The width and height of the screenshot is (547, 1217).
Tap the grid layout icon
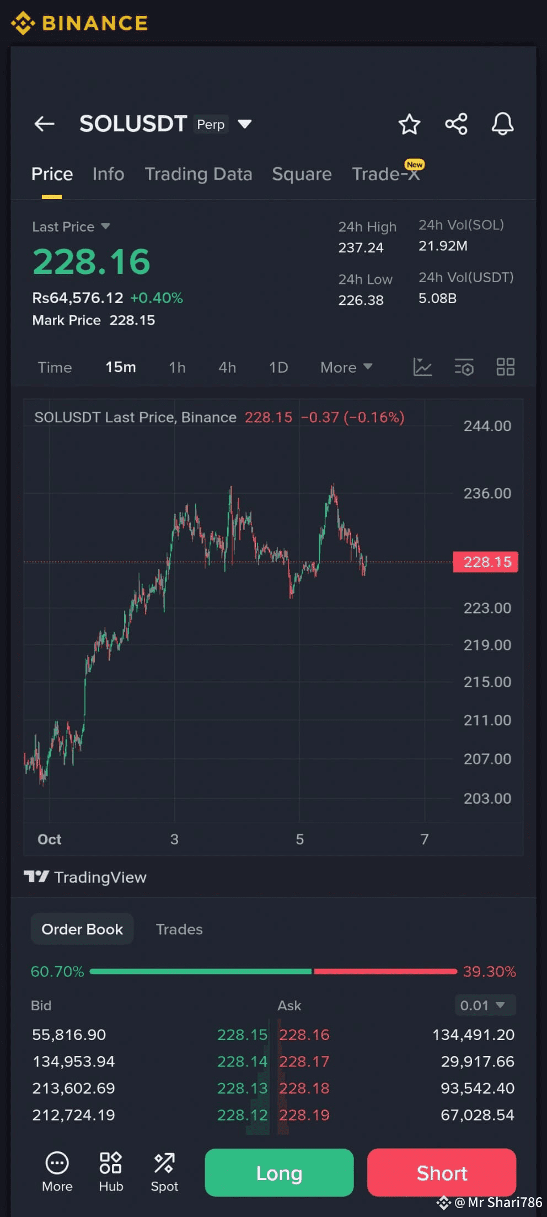[x=505, y=367]
